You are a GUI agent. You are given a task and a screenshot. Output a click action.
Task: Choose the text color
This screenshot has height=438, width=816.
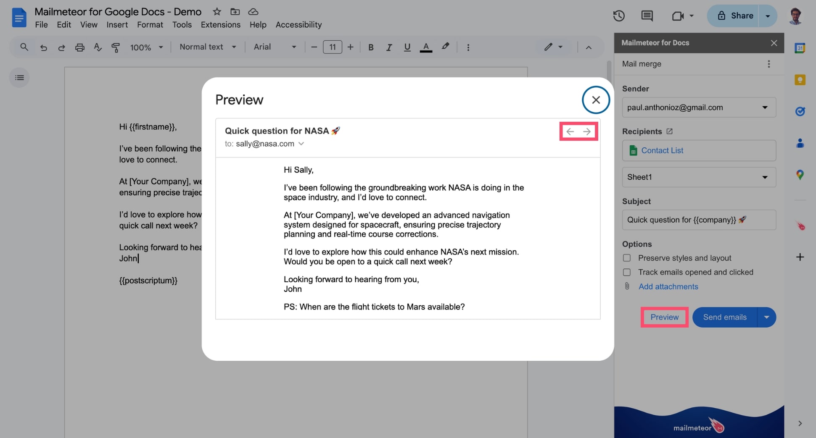coord(426,47)
